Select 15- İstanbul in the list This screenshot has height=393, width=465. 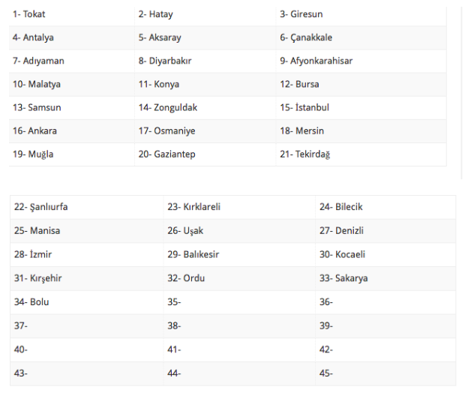point(304,107)
